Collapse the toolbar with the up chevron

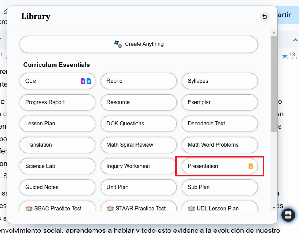(x=295, y=40)
